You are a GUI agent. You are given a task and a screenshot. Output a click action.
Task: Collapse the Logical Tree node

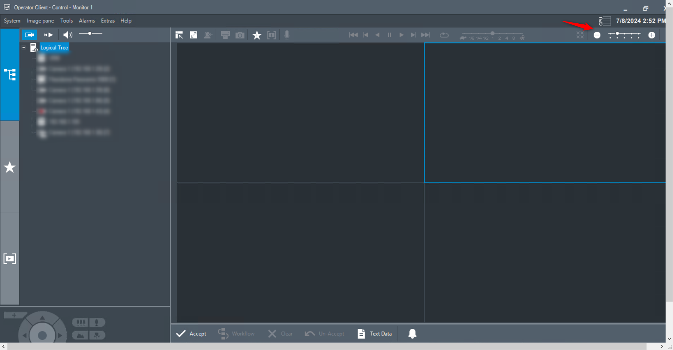coord(24,47)
